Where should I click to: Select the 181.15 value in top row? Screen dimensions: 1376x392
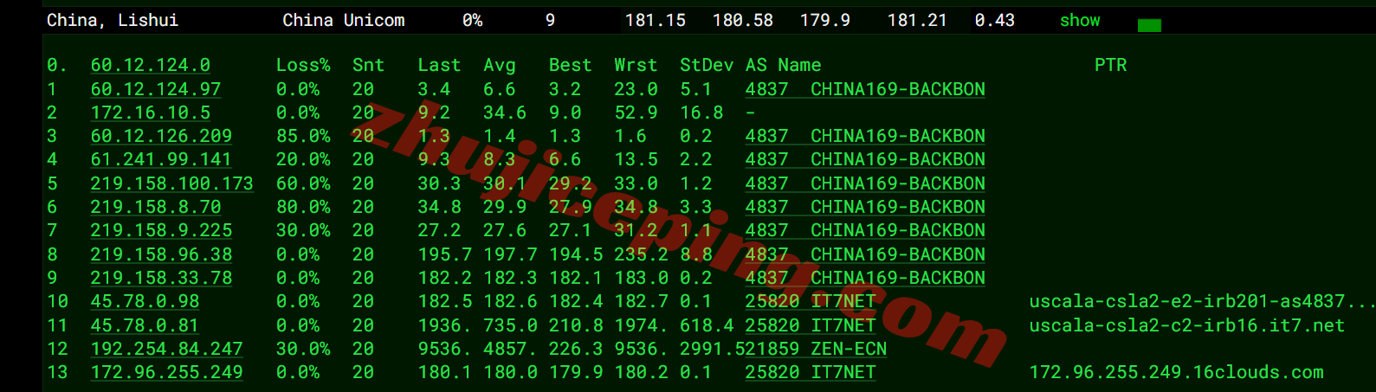[x=656, y=20]
